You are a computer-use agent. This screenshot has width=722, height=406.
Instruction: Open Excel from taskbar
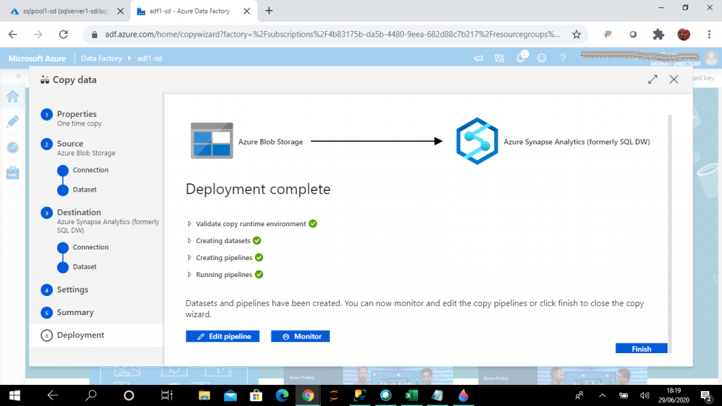[411, 395]
